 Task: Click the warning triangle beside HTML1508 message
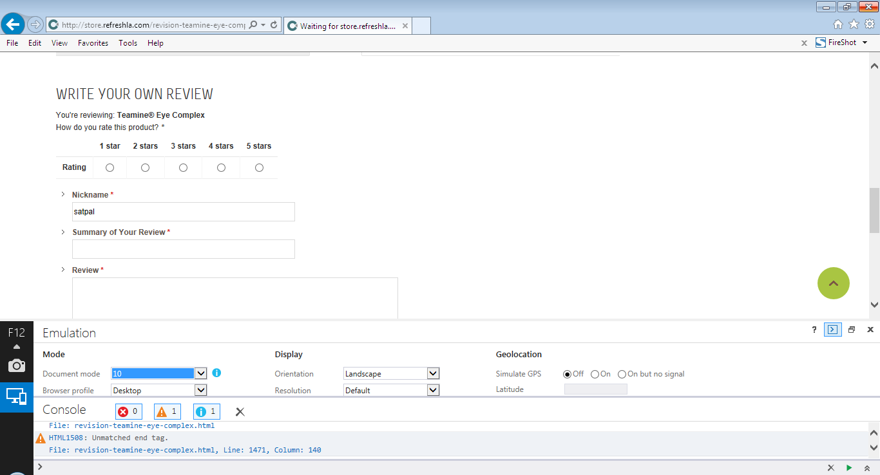41,438
